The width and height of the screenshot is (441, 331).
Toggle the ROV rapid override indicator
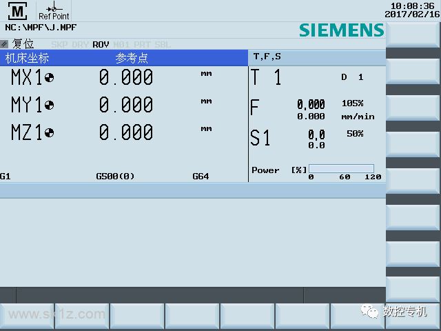101,45
